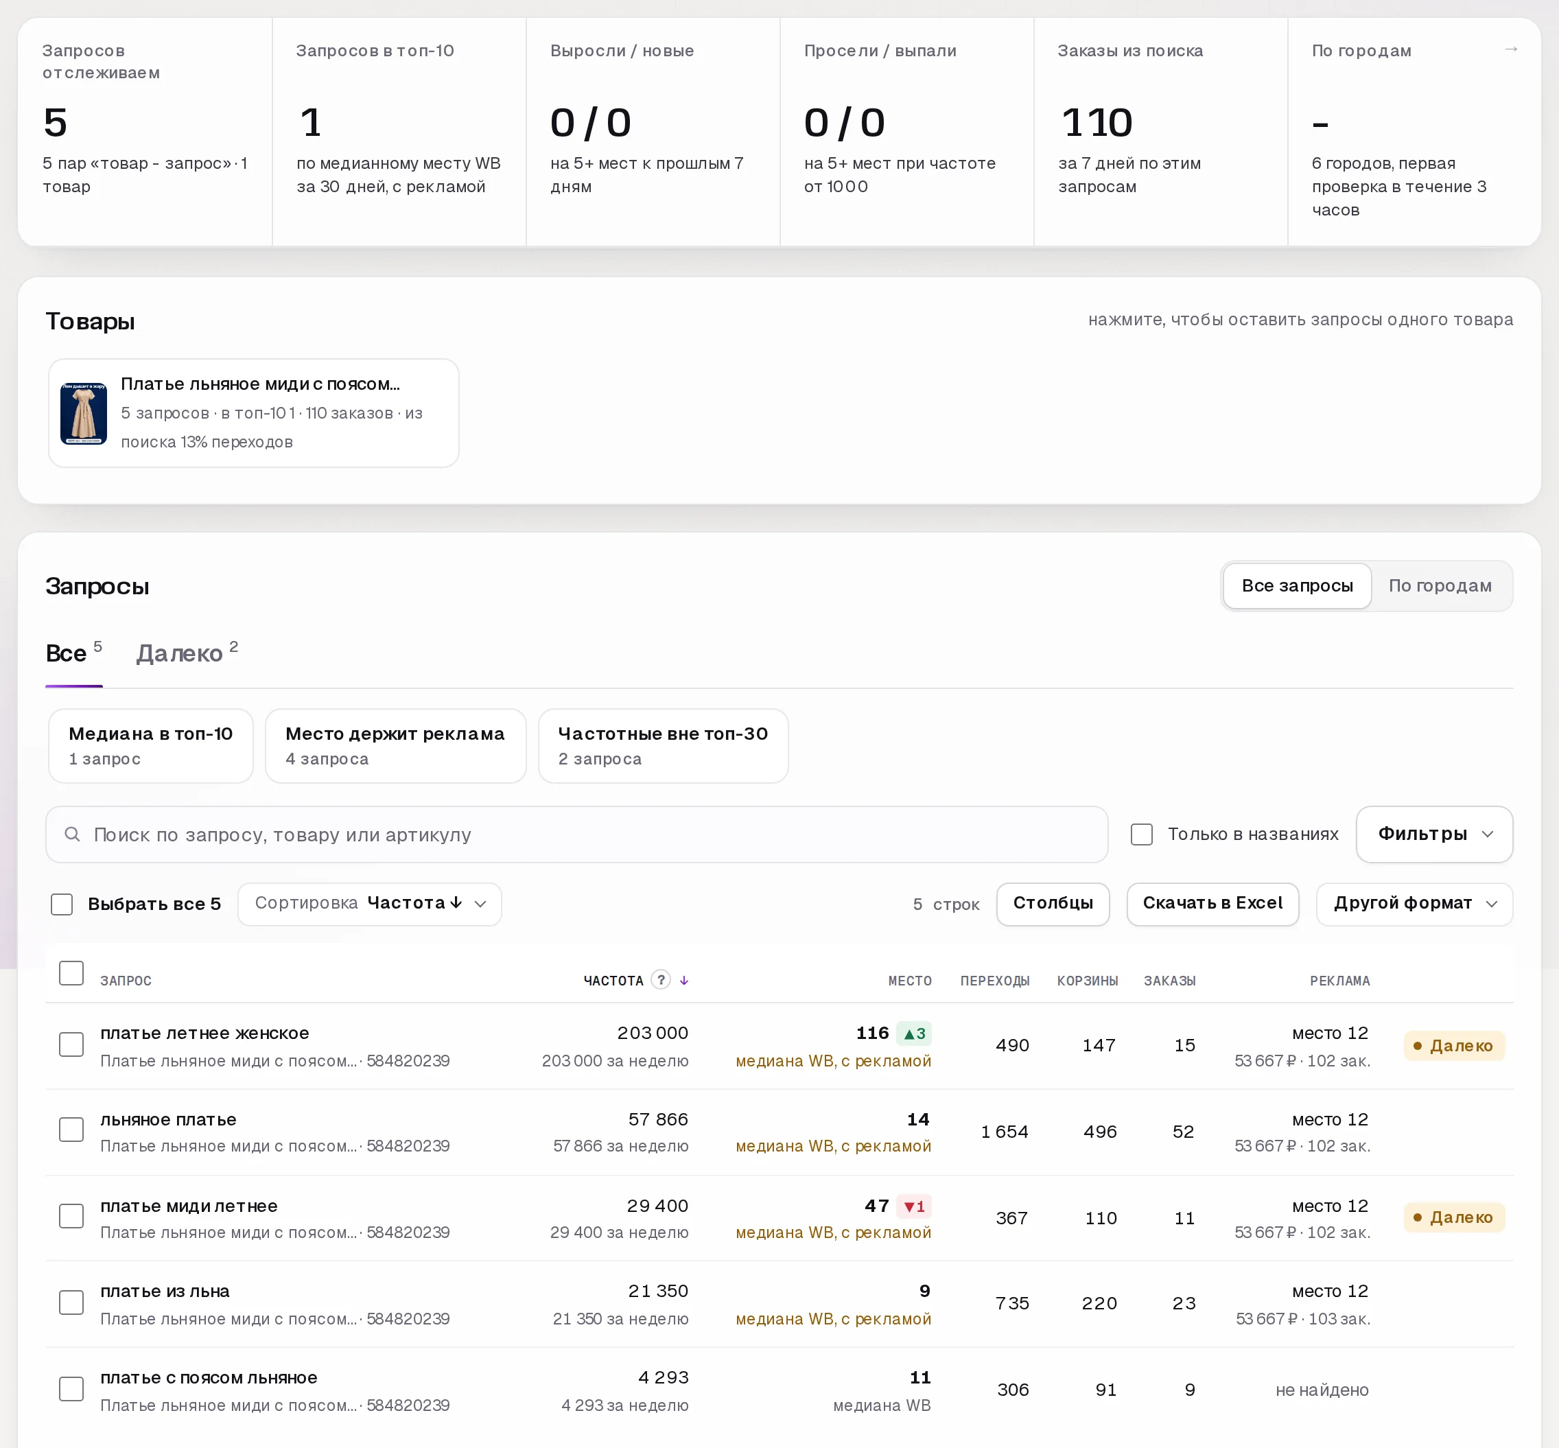Click the red down-1 position change badge

click(913, 1206)
